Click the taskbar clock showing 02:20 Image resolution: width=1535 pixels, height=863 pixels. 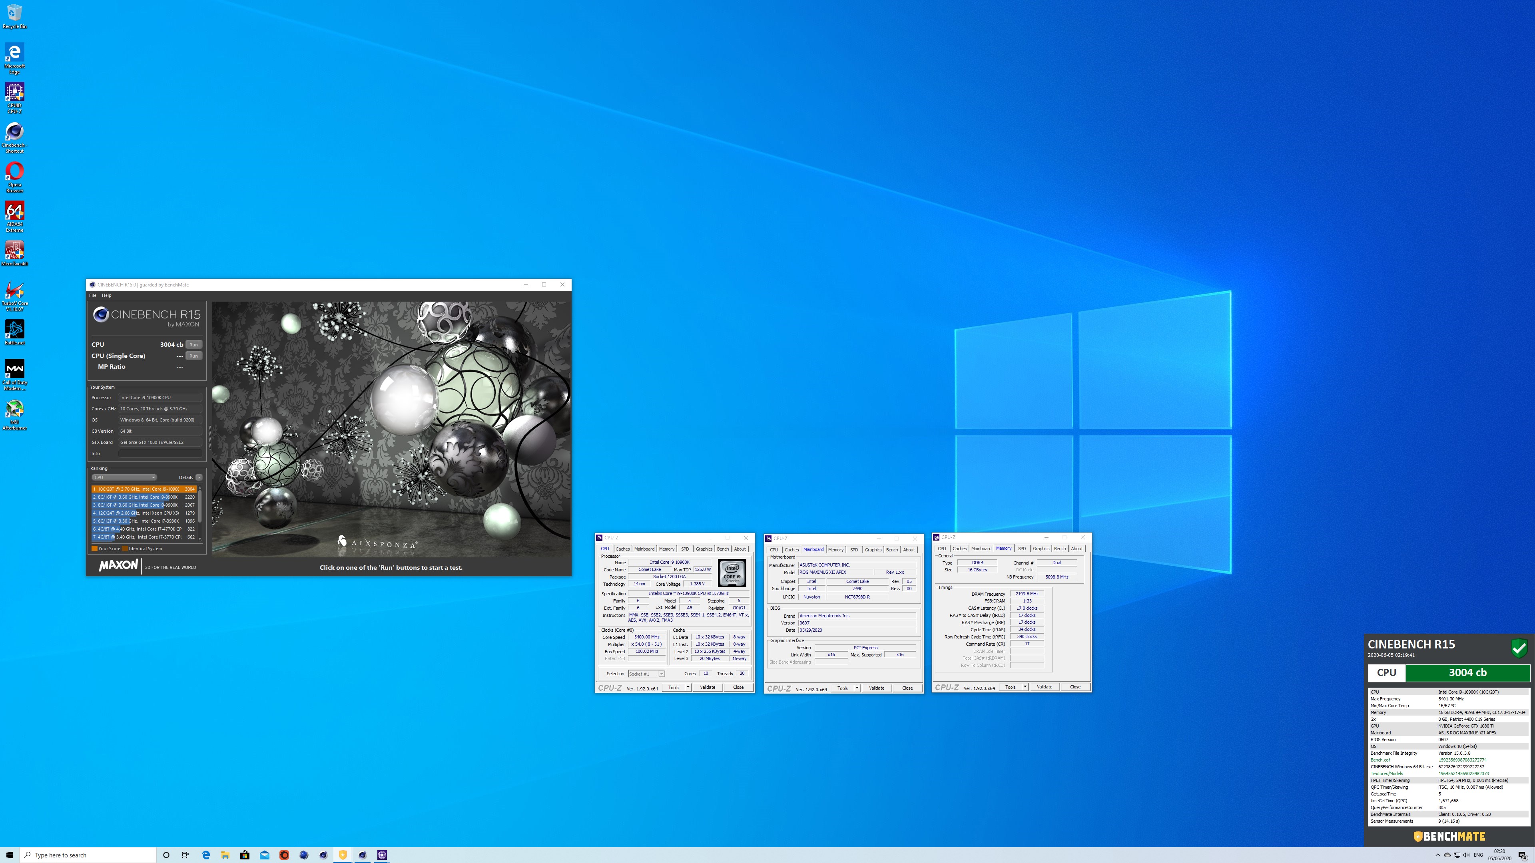tap(1499, 855)
